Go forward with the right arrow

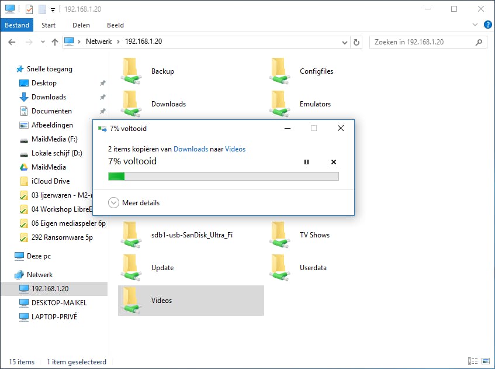pyautogui.click(x=29, y=42)
